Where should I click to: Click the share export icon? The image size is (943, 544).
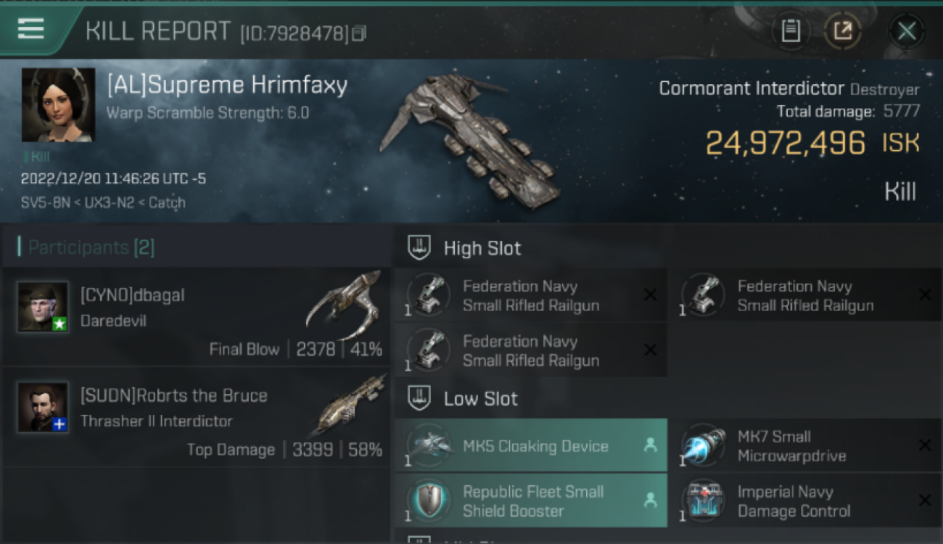point(842,31)
